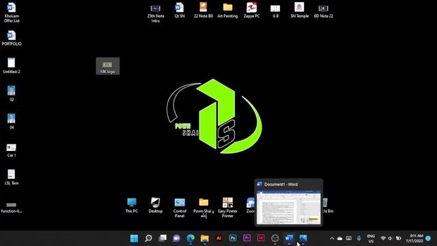437x246 pixels.
Task: Open the This PC shortcut
Action: [x=132, y=205]
